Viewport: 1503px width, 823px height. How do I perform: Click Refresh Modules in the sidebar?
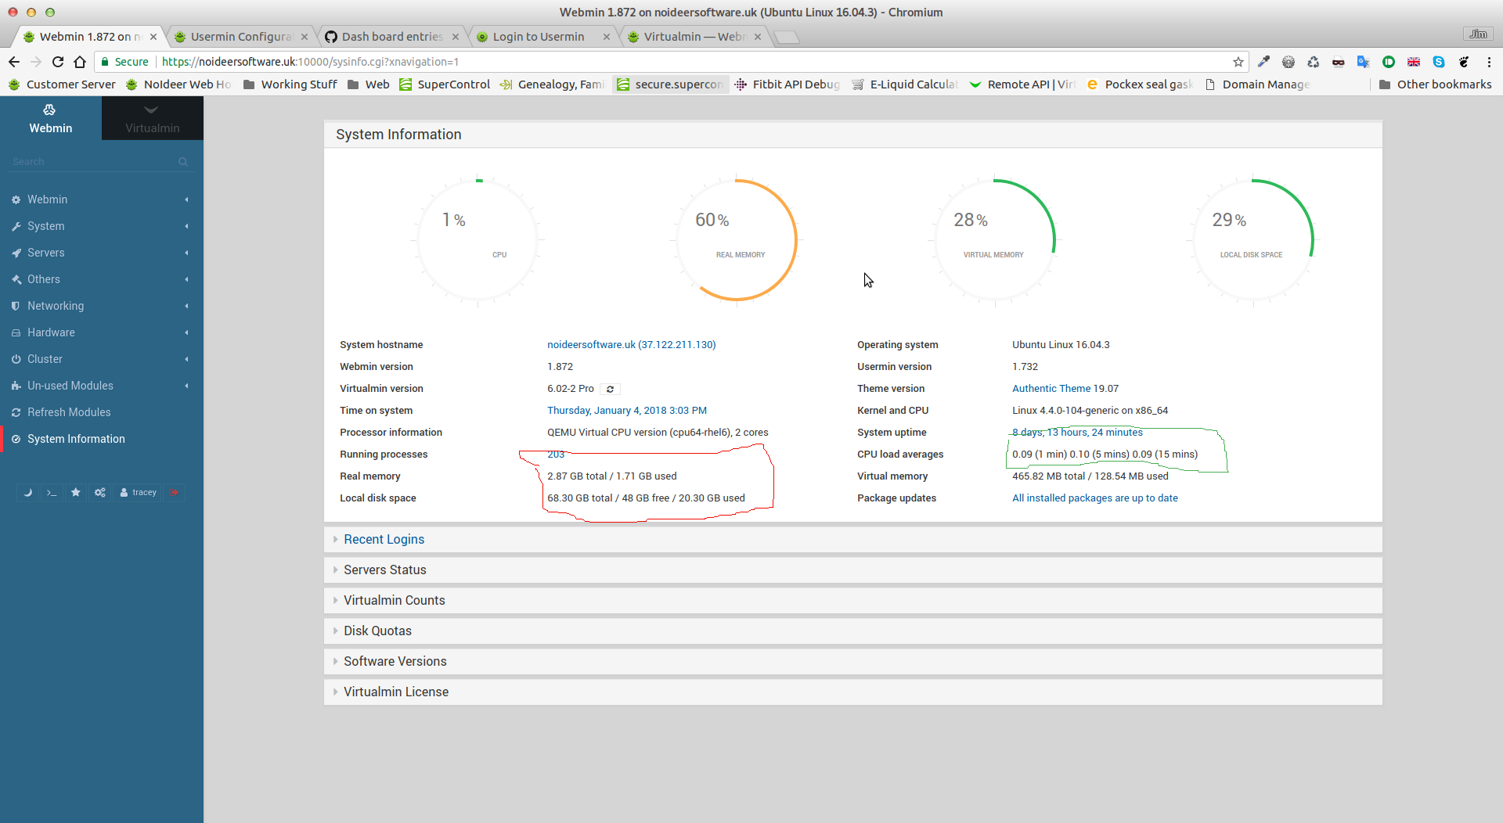pyautogui.click(x=102, y=412)
